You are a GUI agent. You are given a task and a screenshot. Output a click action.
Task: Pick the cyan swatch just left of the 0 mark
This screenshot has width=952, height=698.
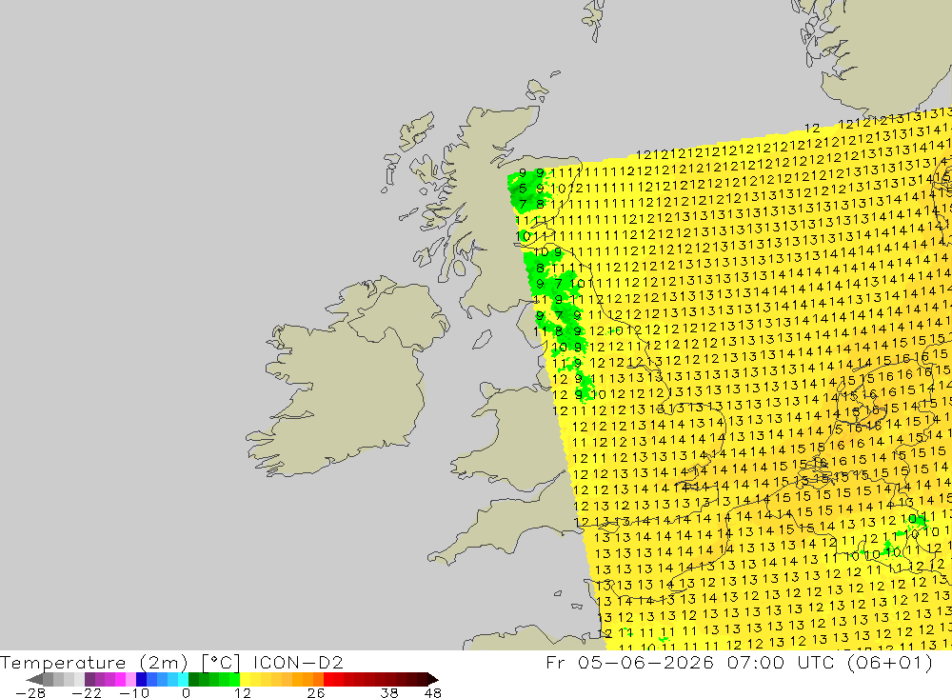click(x=183, y=679)
